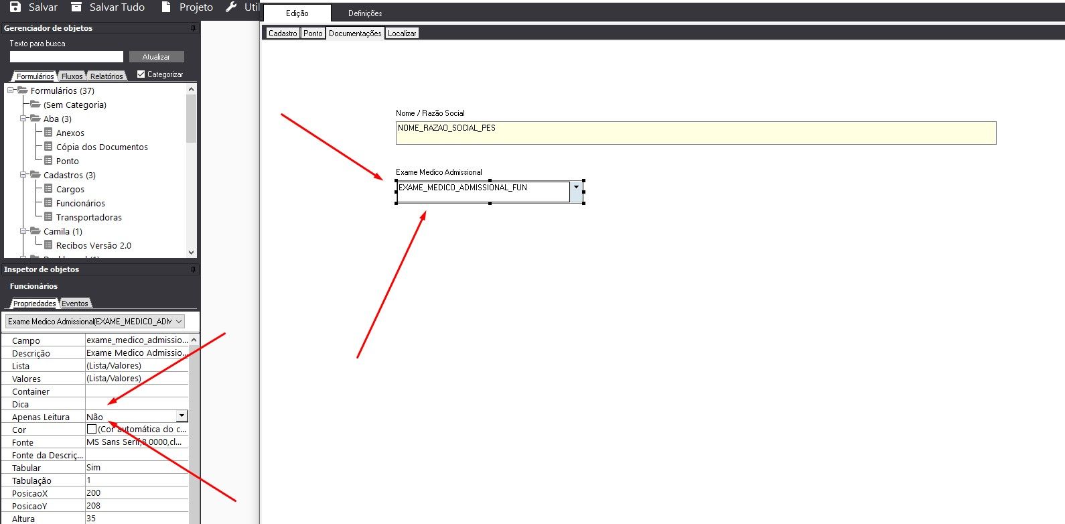This screenshot has width=1065, height=524.
Task: Open the Cadastro form tab
Action: [283, 34]
